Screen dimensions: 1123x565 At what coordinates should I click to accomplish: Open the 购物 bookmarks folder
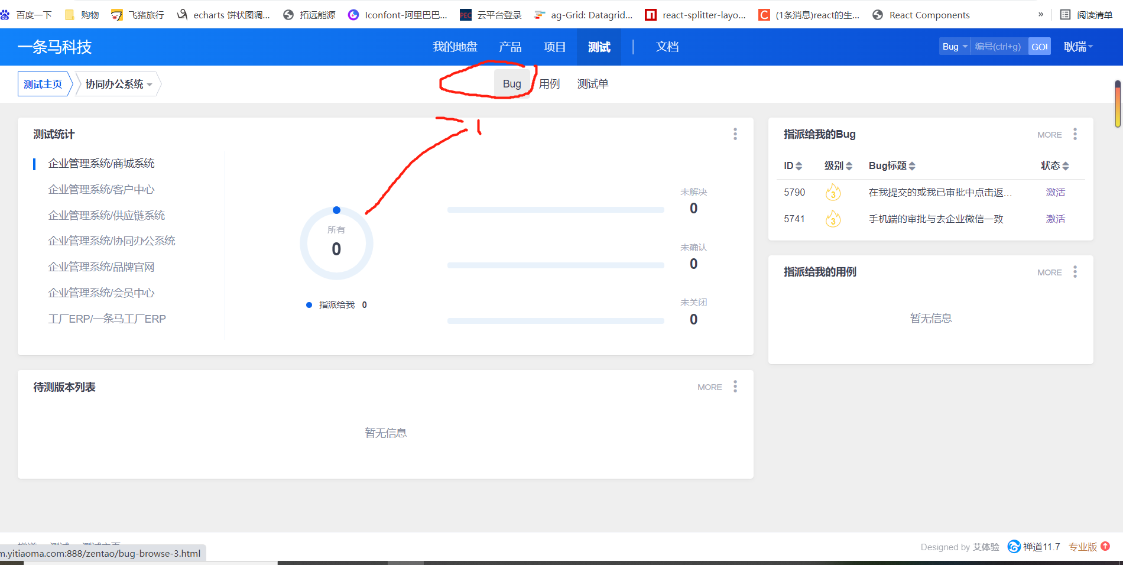click(x=82, y=15)
